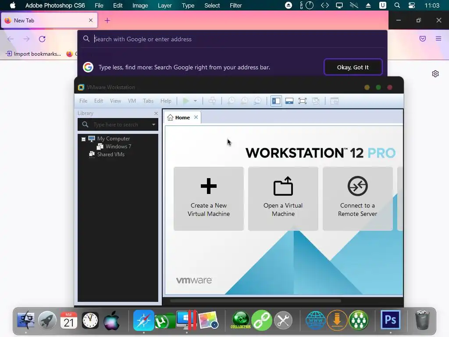Viewport: 449px width, 337px height.
Task: Click the Unity mode toolbar icon
Action: click(316, 101)
